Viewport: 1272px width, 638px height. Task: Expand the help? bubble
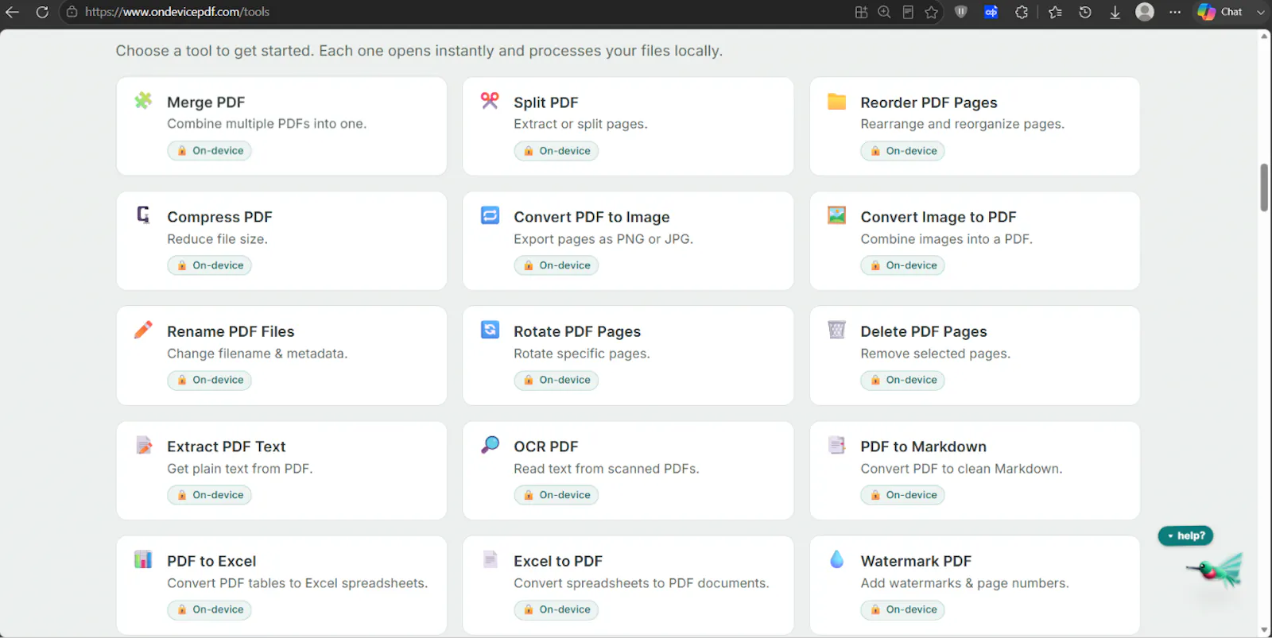click(1185, 536)
